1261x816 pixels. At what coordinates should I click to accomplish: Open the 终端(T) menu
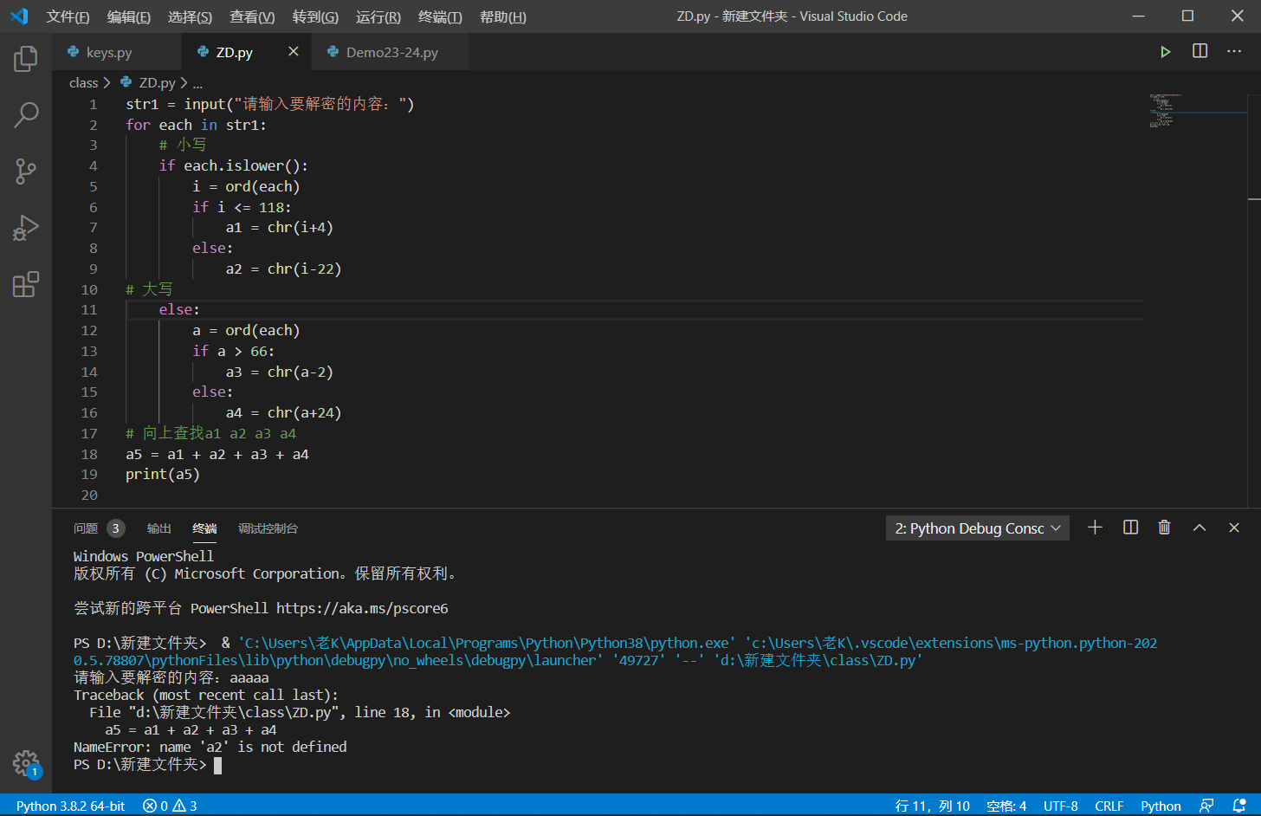(440, 16)
